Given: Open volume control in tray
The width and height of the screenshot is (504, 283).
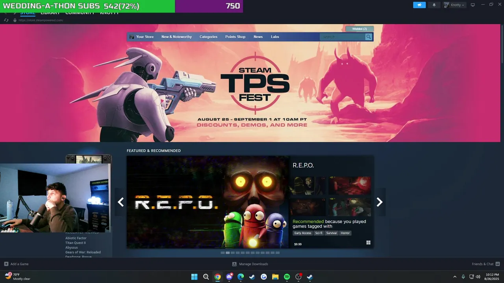Looking at the screenshot, I should (478, 277).
